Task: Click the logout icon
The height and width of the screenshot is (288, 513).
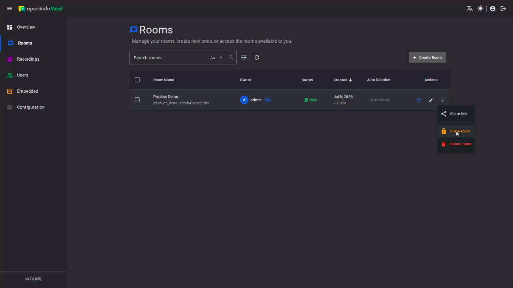Action: pyautogui.click(x=503, y=8)
